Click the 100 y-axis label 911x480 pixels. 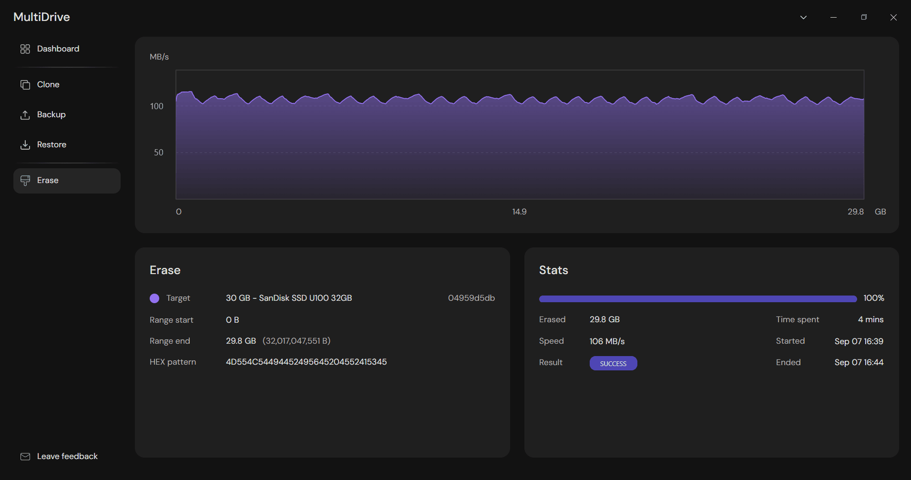tap(156, 106)
